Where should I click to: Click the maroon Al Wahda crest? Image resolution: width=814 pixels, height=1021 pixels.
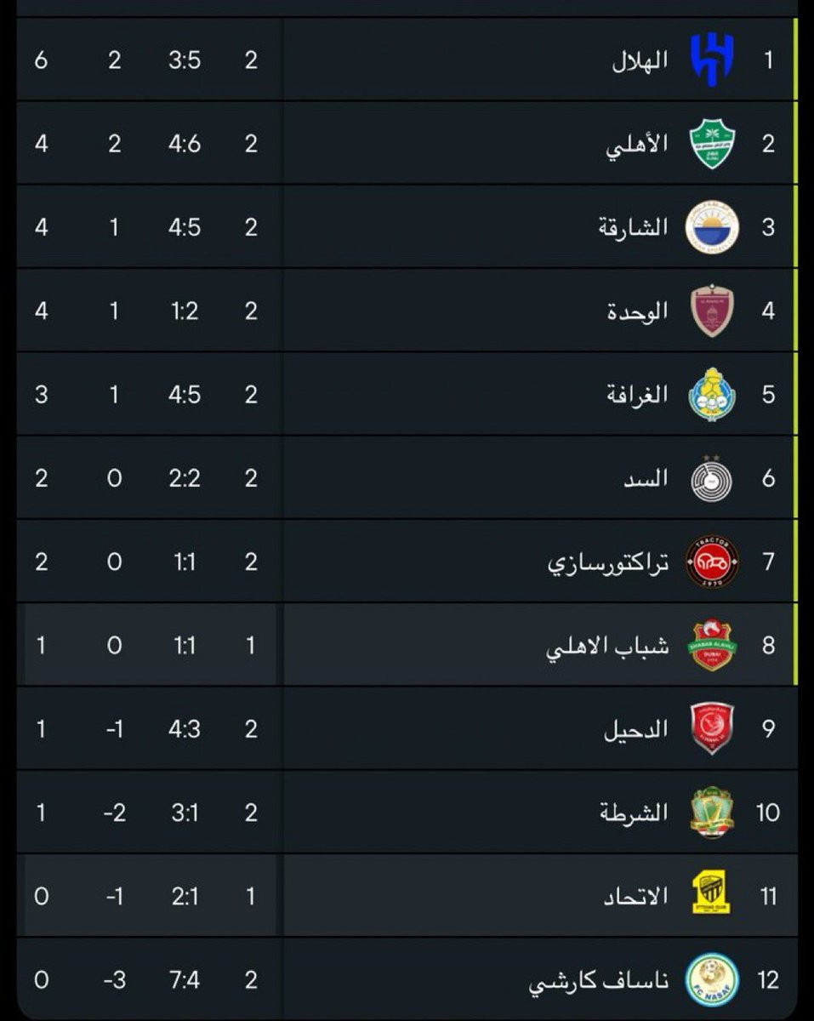711,311
